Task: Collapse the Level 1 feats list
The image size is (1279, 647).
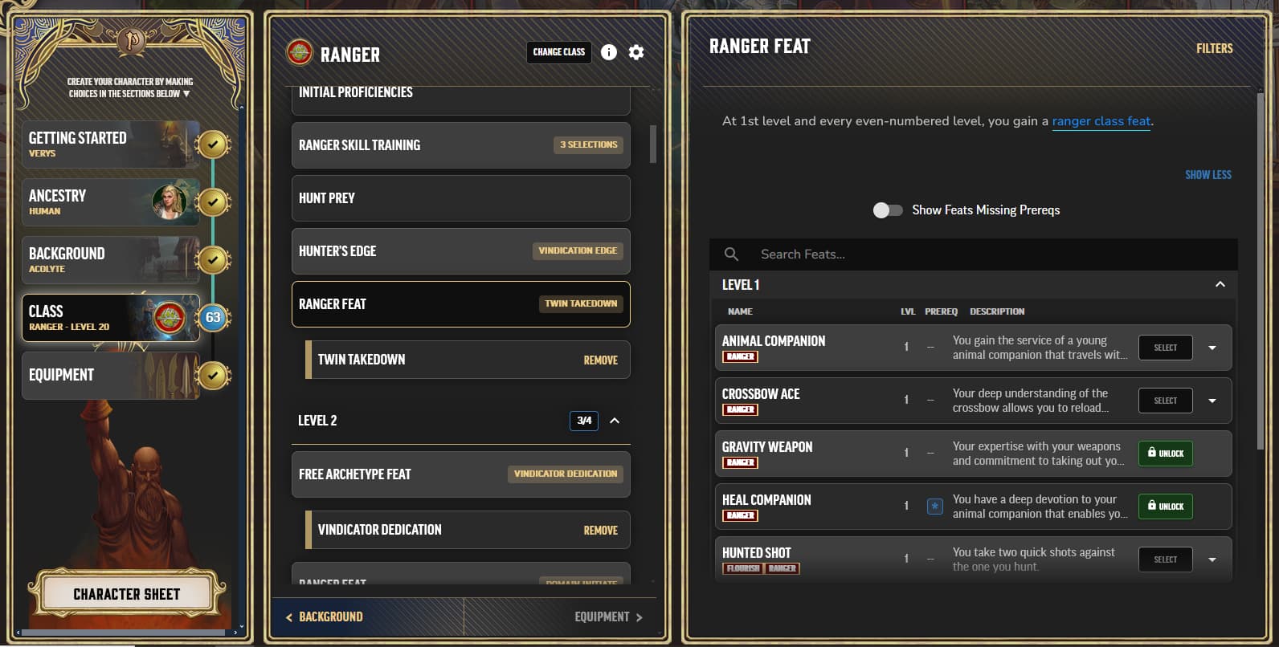Action: point(1220,285)
